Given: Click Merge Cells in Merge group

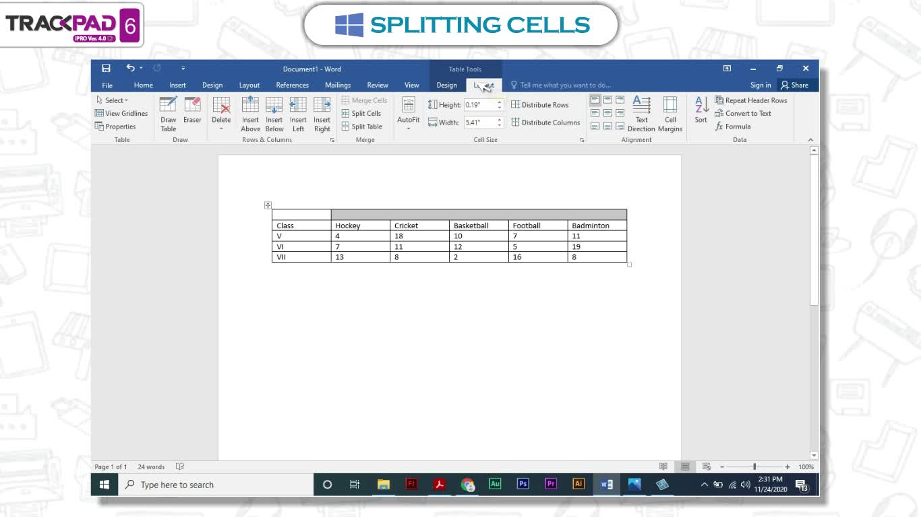Looking at the screenshot, I should click(x=364, y=100).
